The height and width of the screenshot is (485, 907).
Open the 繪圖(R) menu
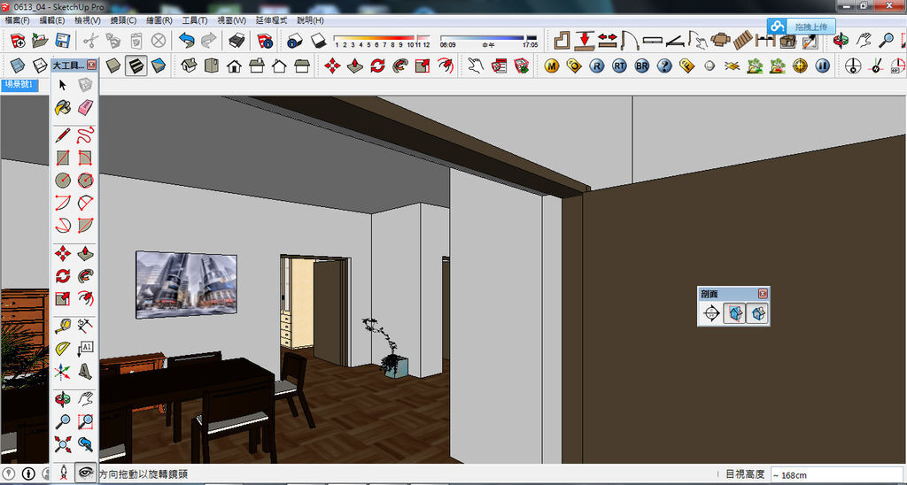tap(159, 20)
